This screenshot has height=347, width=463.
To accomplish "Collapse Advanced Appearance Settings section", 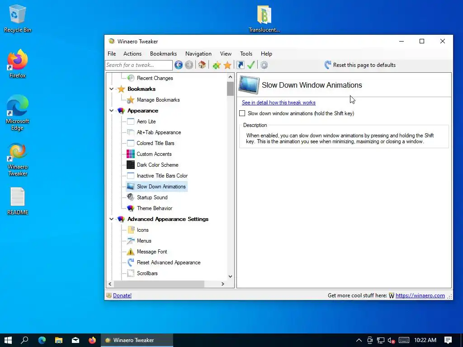I will (111, 219).
